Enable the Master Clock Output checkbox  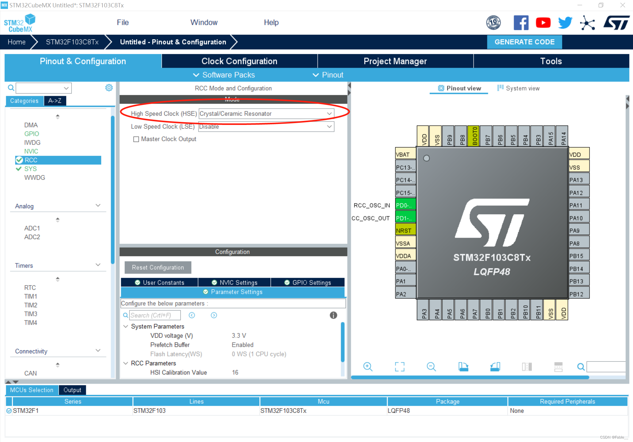[136, 139]
